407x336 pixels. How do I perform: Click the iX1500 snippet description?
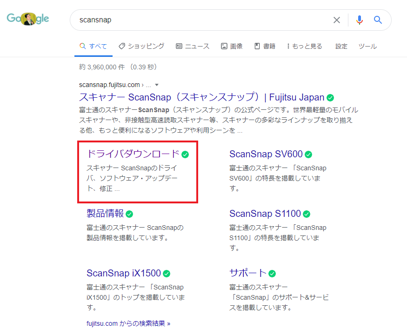[x=136, y=297]
